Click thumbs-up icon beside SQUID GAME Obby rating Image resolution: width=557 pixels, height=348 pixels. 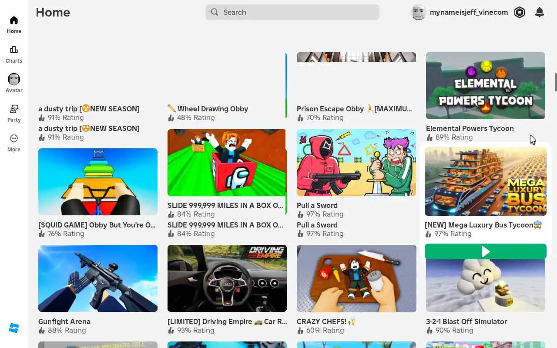42,234
